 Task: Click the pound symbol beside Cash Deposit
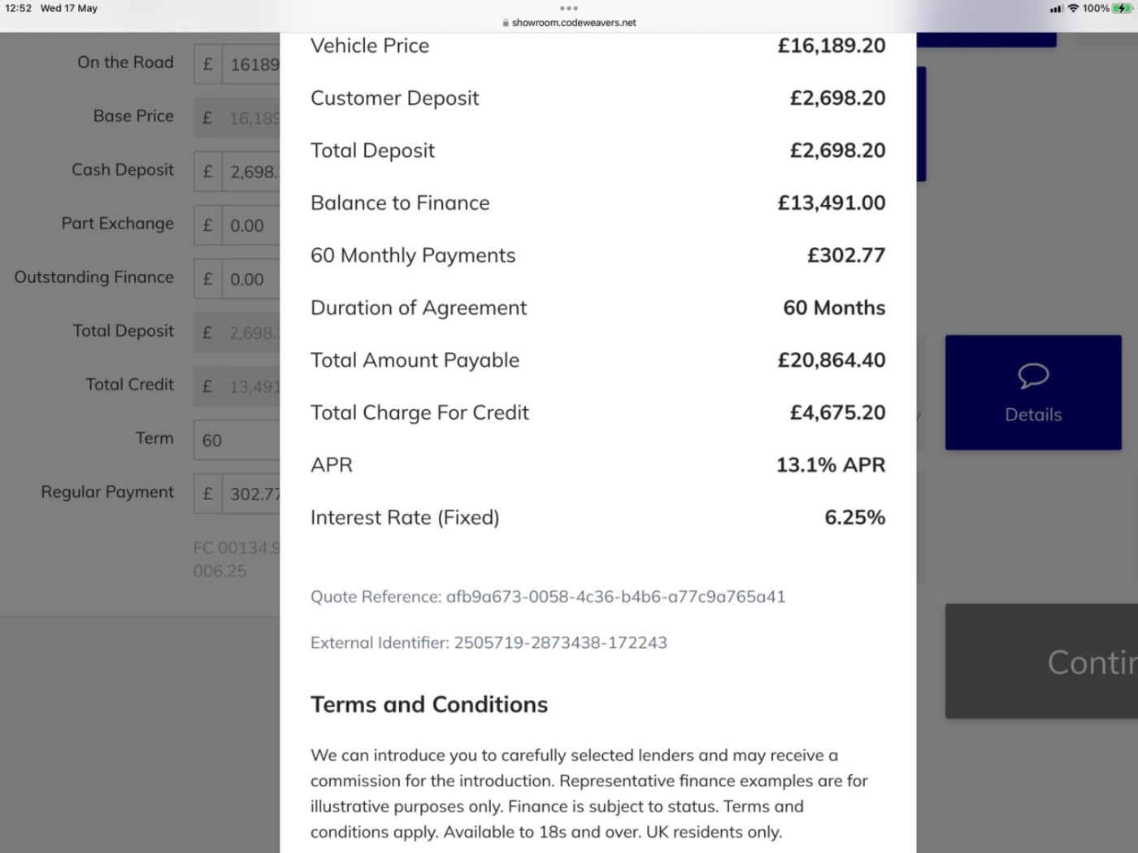coord(207,172)
